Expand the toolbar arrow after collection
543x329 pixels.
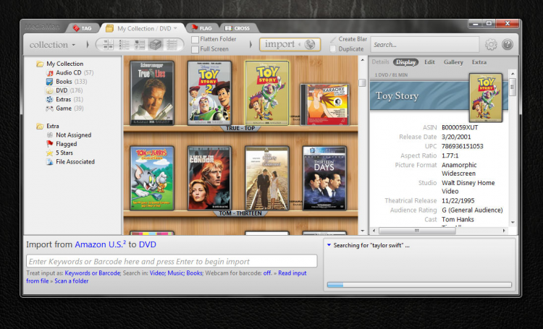pyautogui.click(x=88, y=45)
